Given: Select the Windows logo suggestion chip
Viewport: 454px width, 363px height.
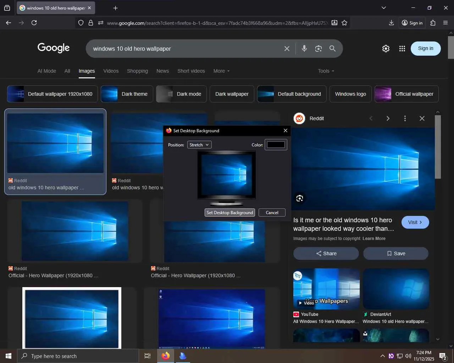Looking at the screenshot, I should 350,94.
